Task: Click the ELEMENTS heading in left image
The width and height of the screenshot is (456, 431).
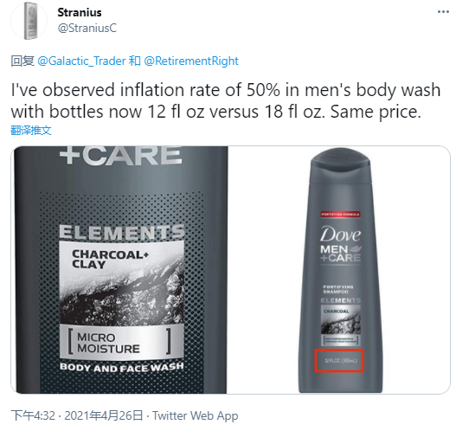Action: [122, 232]
